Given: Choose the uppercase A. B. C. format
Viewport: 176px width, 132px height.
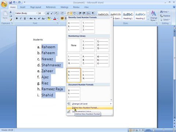Looking at the screenshot, I should [88, 60].
